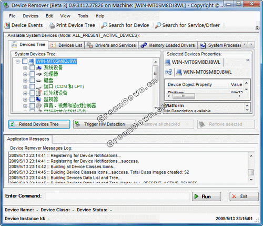Expand the 处理器 tree node
Image resolution: width=263 pixels, height=226 pixels.
tap(25, 74)
